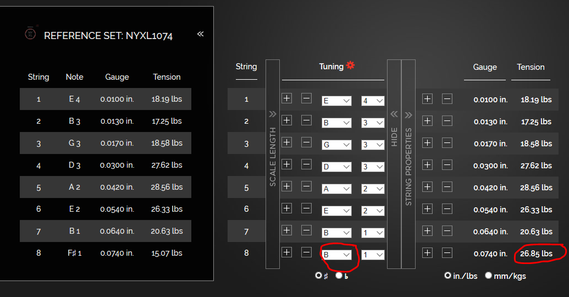Open note dropdown for string 1 (E)
Viewport: 569px width, 297px height.
coord(336,101)
